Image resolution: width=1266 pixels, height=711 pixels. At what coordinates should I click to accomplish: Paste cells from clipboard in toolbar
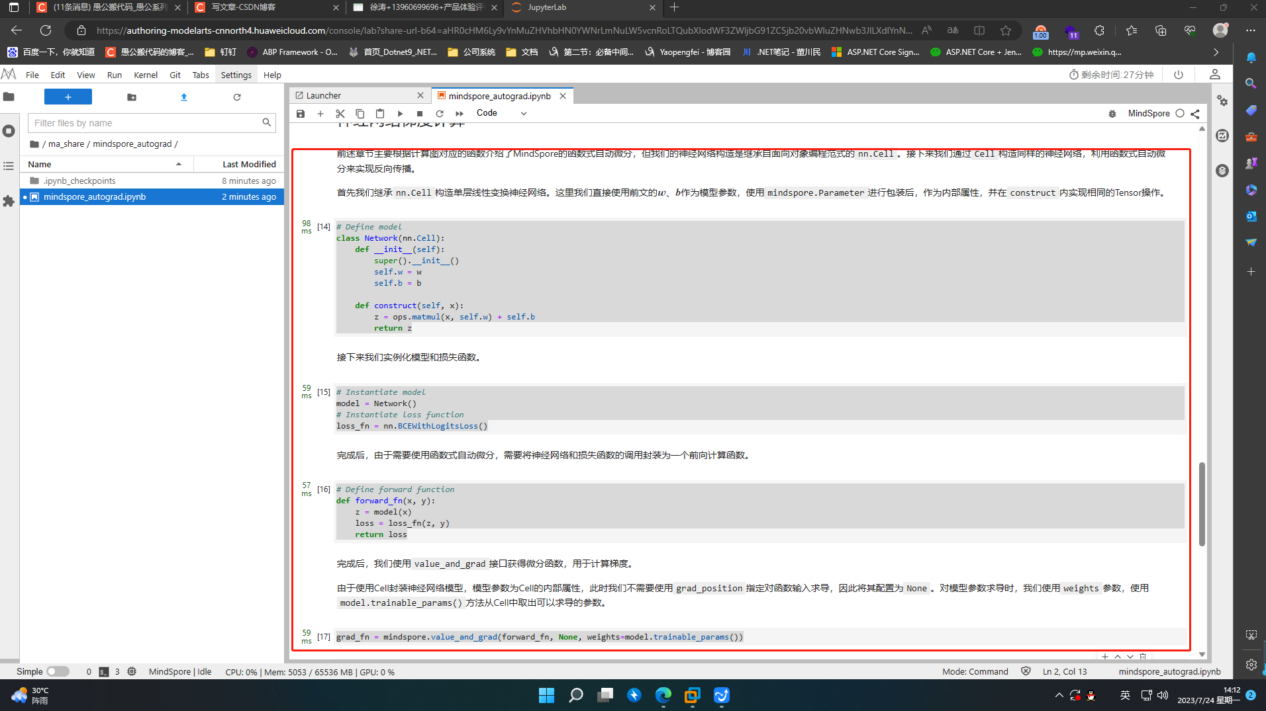380,114
